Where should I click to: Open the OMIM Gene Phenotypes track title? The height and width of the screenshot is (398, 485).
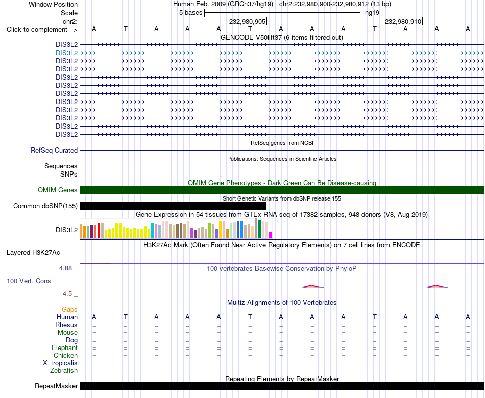(282, 183)
